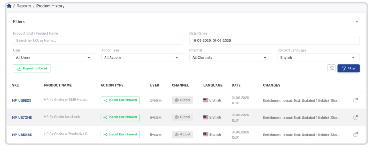Click Global channel badge in HP_U86E2E row

click(x=182, y=100)
